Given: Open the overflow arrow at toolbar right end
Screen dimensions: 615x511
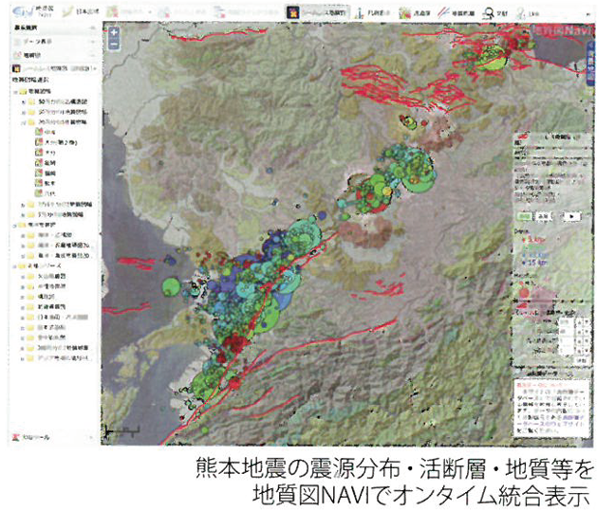Looking at the screenshot, I should (588, 14).
